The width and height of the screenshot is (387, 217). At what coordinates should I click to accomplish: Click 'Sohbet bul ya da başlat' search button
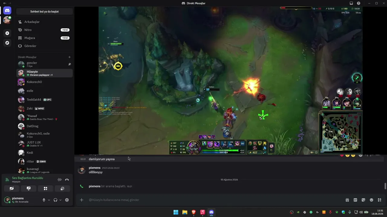(x=44, y=11)
